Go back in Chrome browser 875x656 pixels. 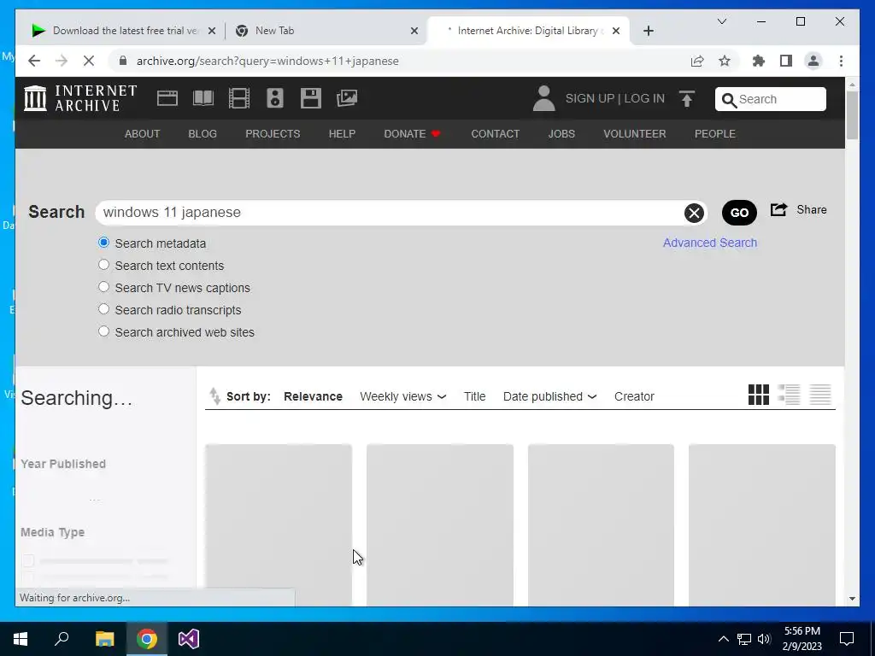pyautogui.click(x=34, y=61)
